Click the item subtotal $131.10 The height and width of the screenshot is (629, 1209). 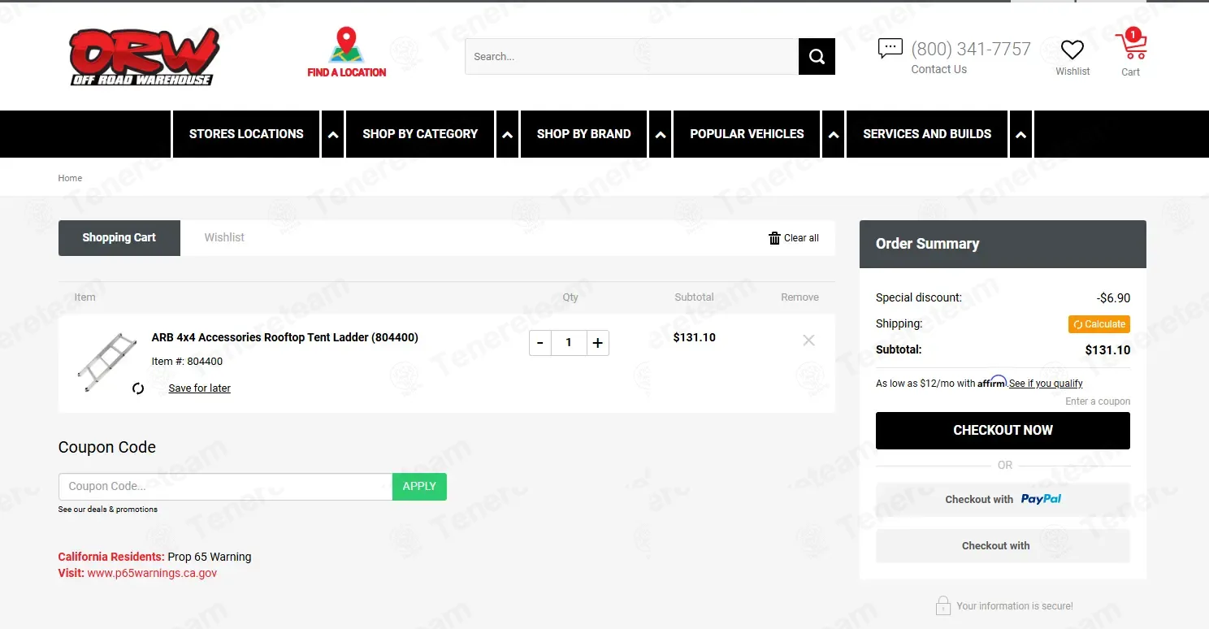(695, 337)
